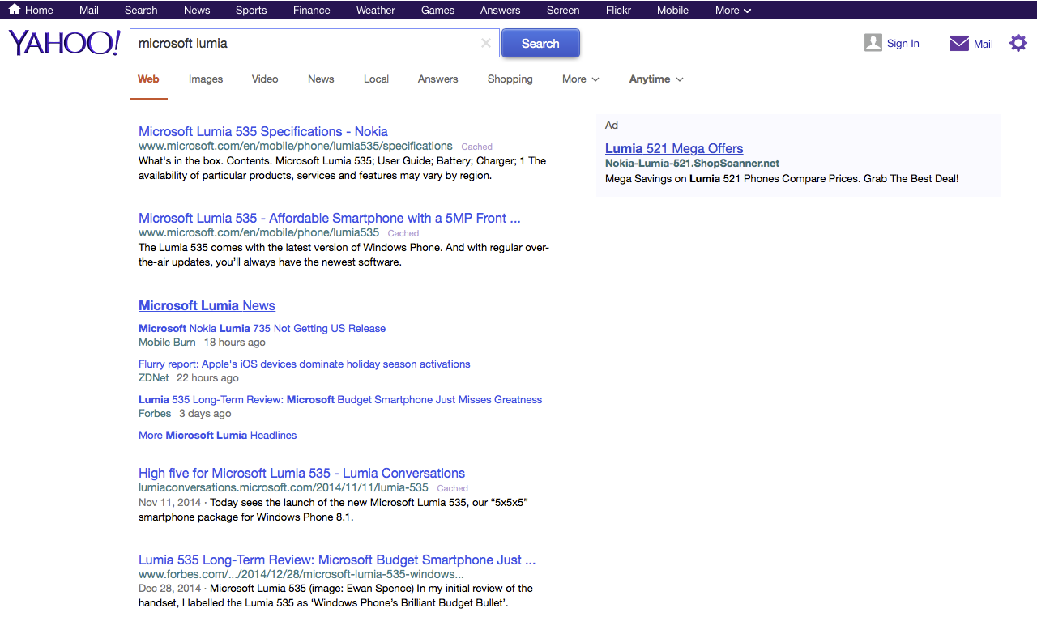Click the Home house icon

point(15,10)
